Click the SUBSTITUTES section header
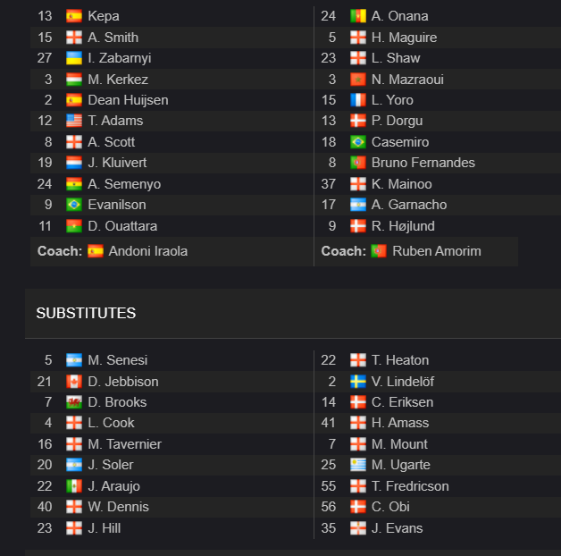Image resolution: width=561 pixels, height=556 pixels. pyautogui.click(x=86, y=313)
